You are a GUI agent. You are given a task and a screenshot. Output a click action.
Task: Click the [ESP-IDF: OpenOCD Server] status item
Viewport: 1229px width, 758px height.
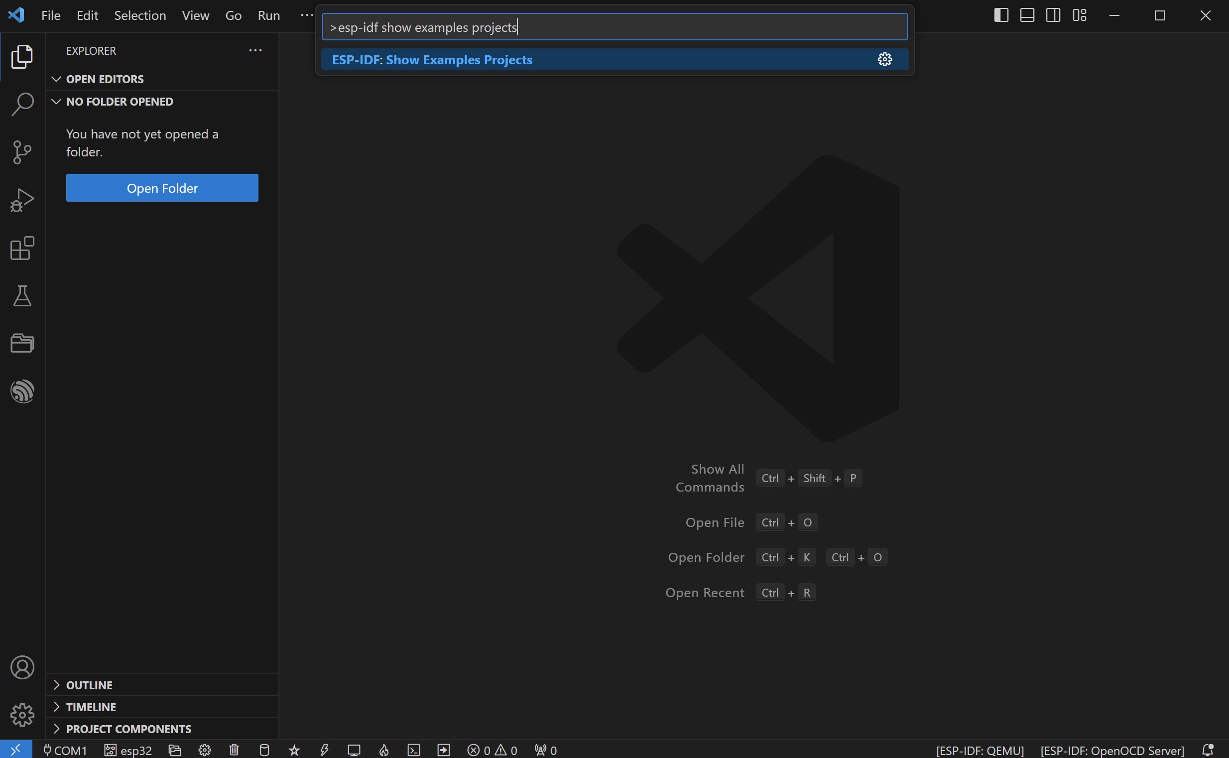click(1112, 750)
